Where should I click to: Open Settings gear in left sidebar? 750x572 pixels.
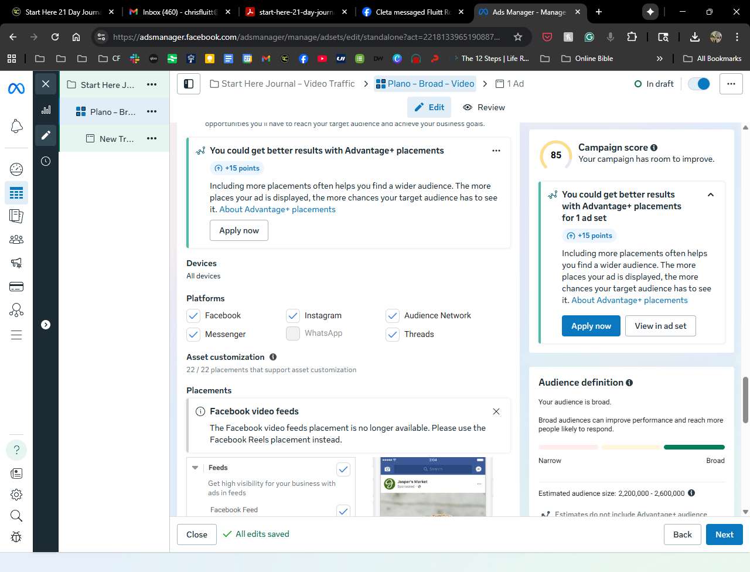16,494
